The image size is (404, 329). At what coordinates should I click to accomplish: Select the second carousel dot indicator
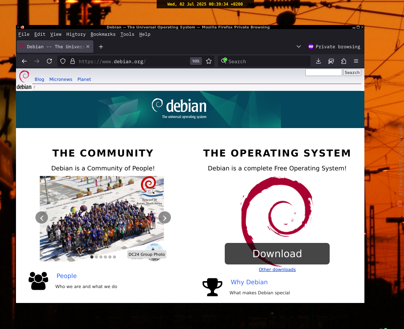(96, 257)
